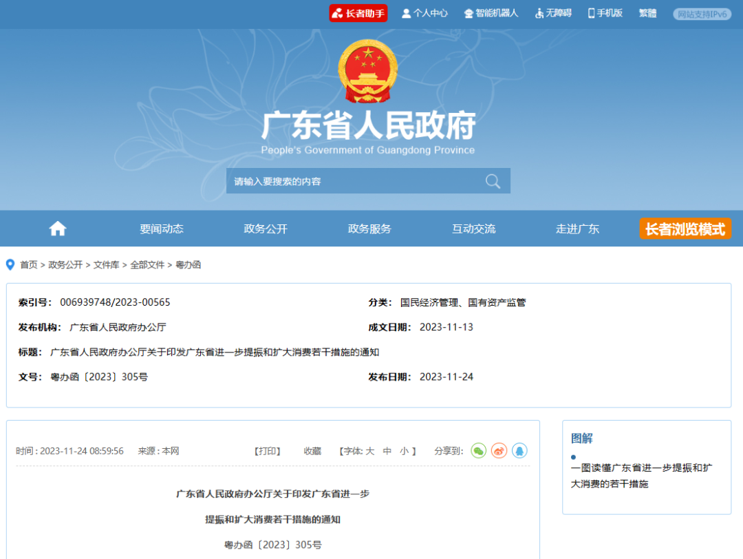
Task: Open the 要闻动态 news menu
Action: pyautogui.click(x=160, y=228)
